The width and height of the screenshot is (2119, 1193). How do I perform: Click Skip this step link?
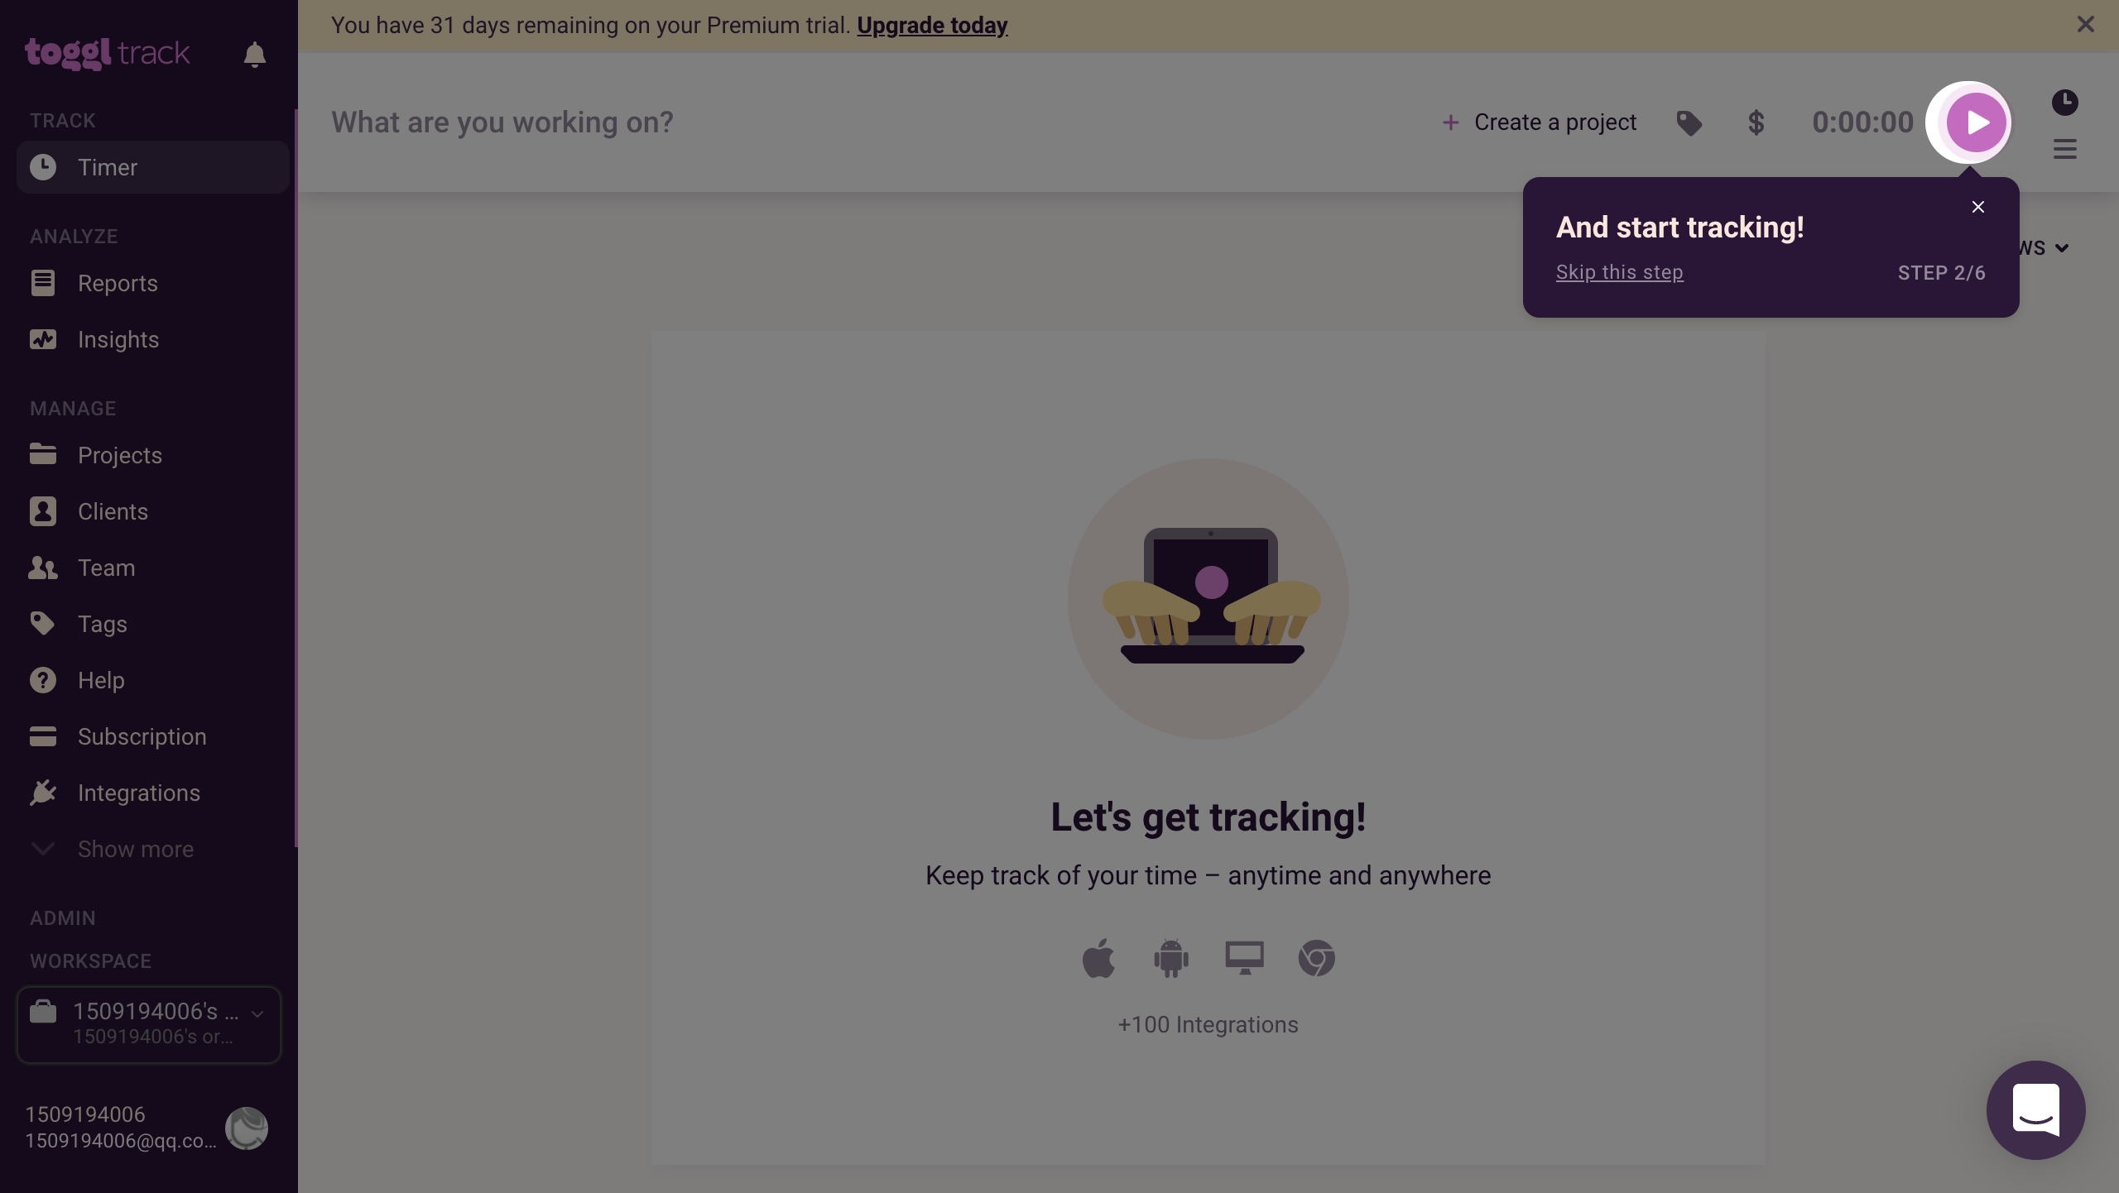point(1619,272)
